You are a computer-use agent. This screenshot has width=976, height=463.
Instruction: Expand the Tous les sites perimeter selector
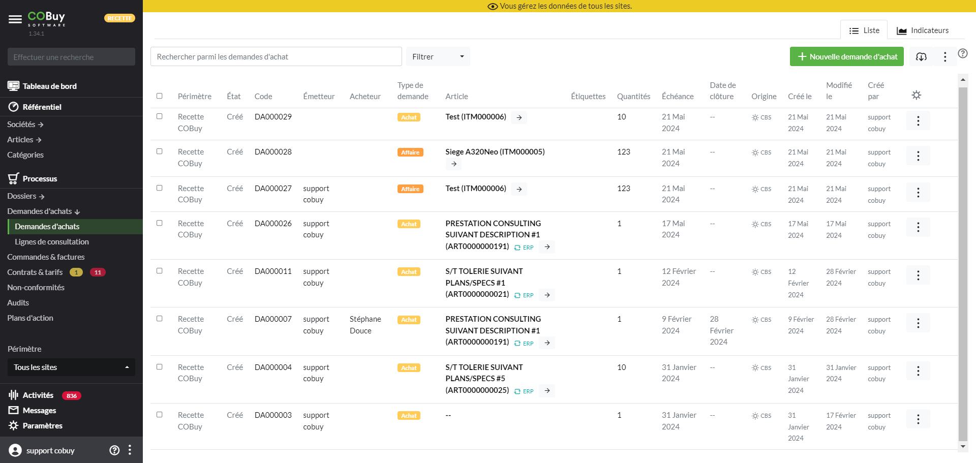point(71,367)
